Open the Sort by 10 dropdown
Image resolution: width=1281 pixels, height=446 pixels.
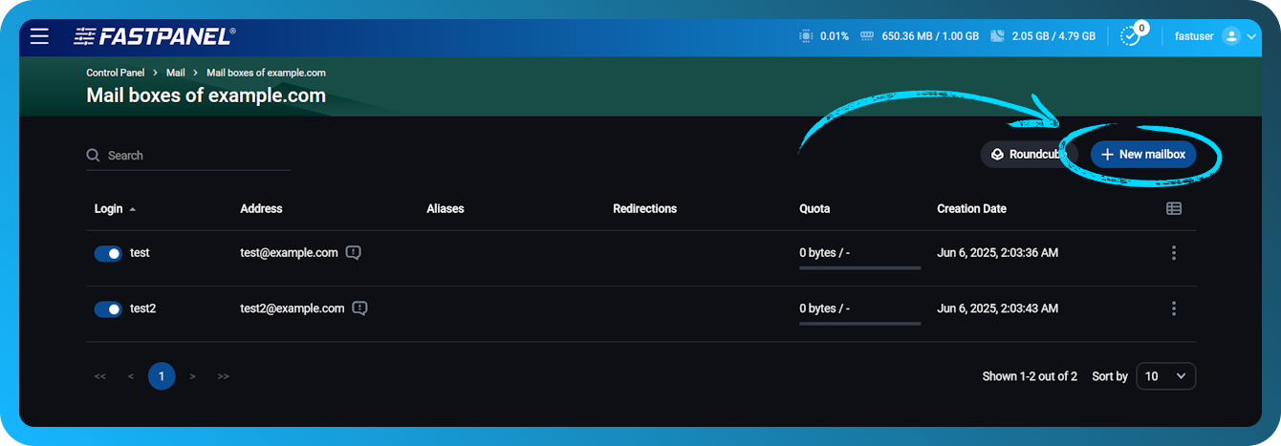(1164, 376)
